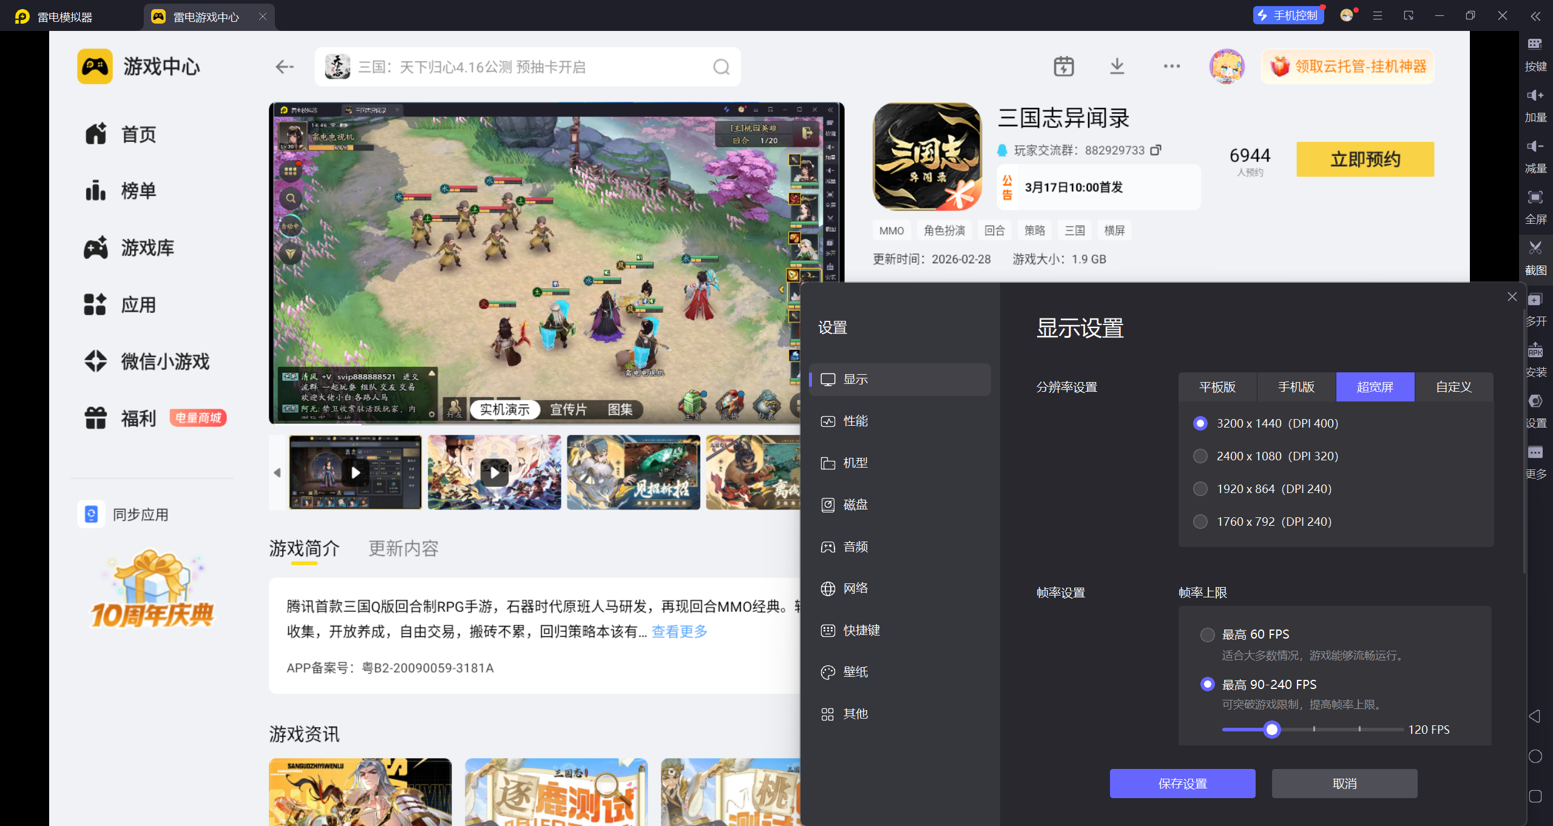1553x826 pixels.
Task: Select the 1920 x 864 resolution option
Action: 1200,489
